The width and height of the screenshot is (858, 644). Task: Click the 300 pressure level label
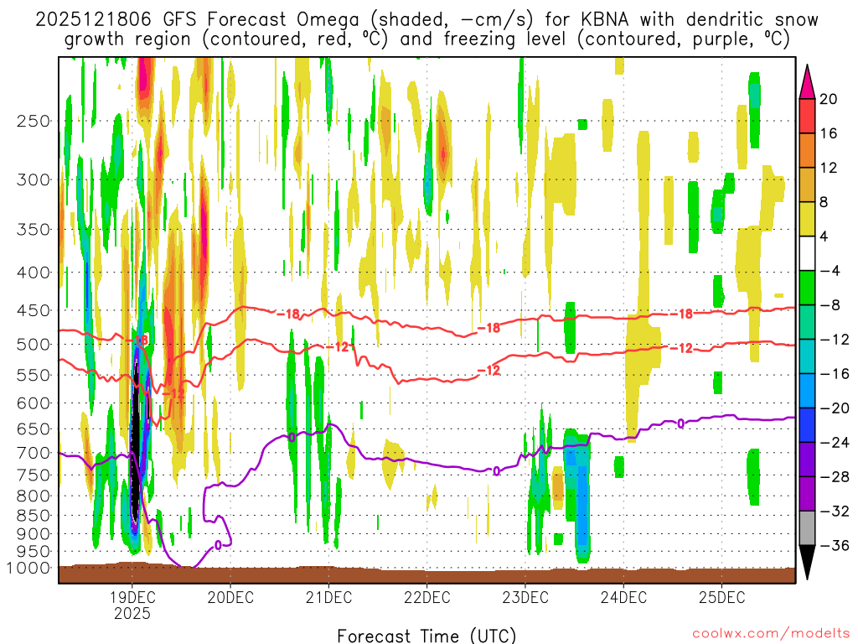point(34,179)
